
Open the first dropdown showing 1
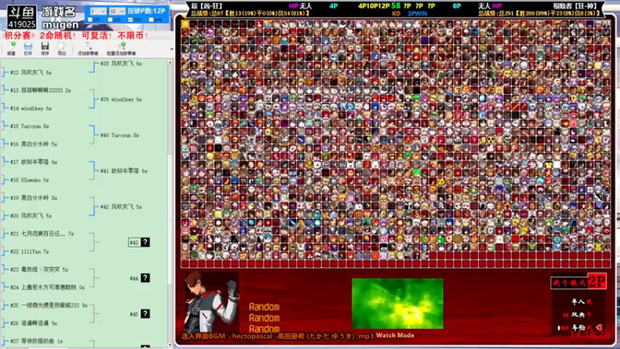coord(98,11)
